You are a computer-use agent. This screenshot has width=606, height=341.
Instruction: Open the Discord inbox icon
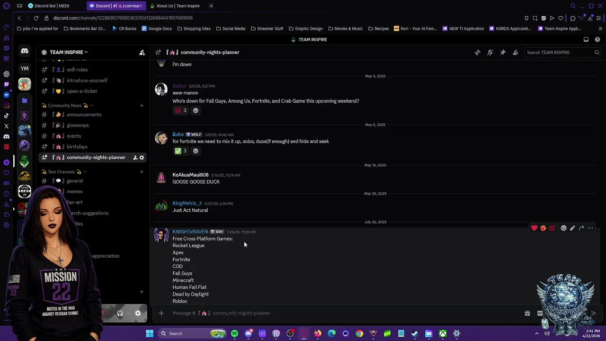point(586,40)
